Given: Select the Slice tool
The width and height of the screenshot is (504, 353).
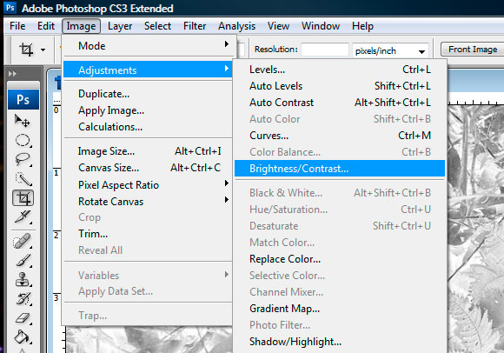Looking at the screenshot, I should coord(23,216).
